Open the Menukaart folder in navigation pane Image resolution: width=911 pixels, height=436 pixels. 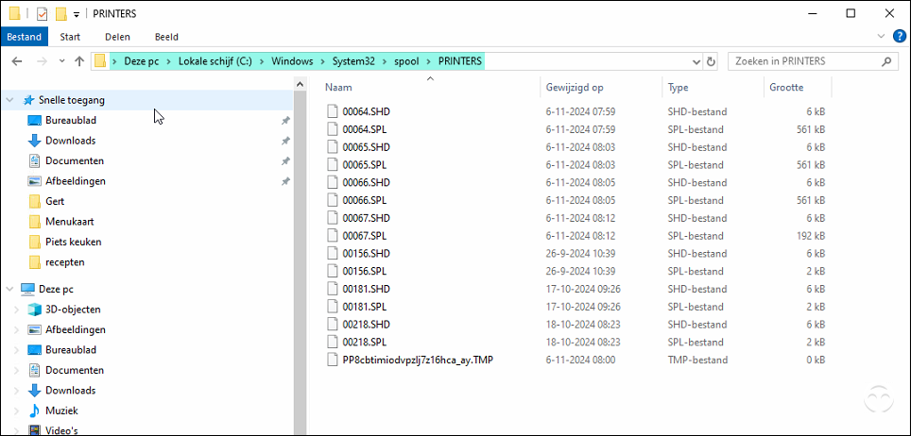(x=70, y=222)
